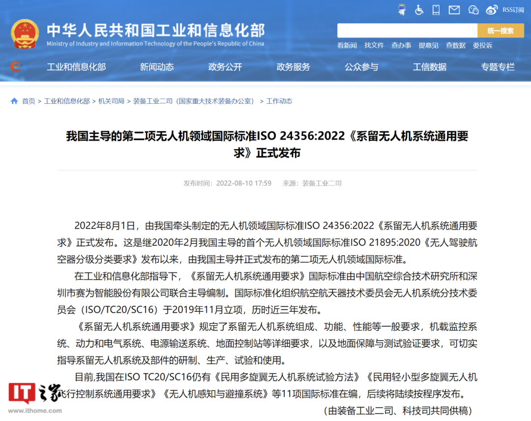Click source text 来源：装备工业二司
Image resolution: width=531 pixels, height=421 pixels.
click(312, 183)
